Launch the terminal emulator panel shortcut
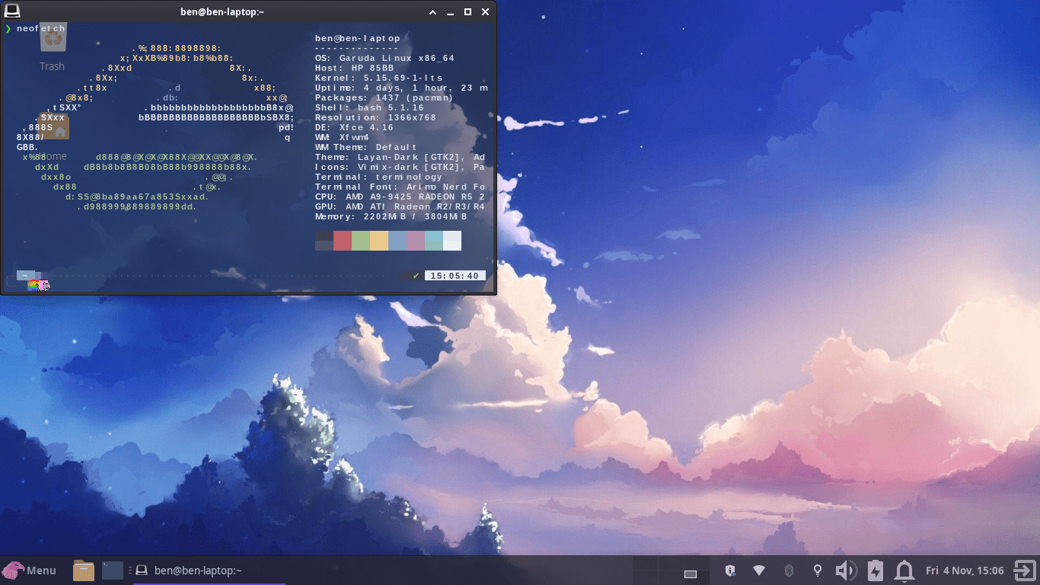 click(x=113, y=570)
